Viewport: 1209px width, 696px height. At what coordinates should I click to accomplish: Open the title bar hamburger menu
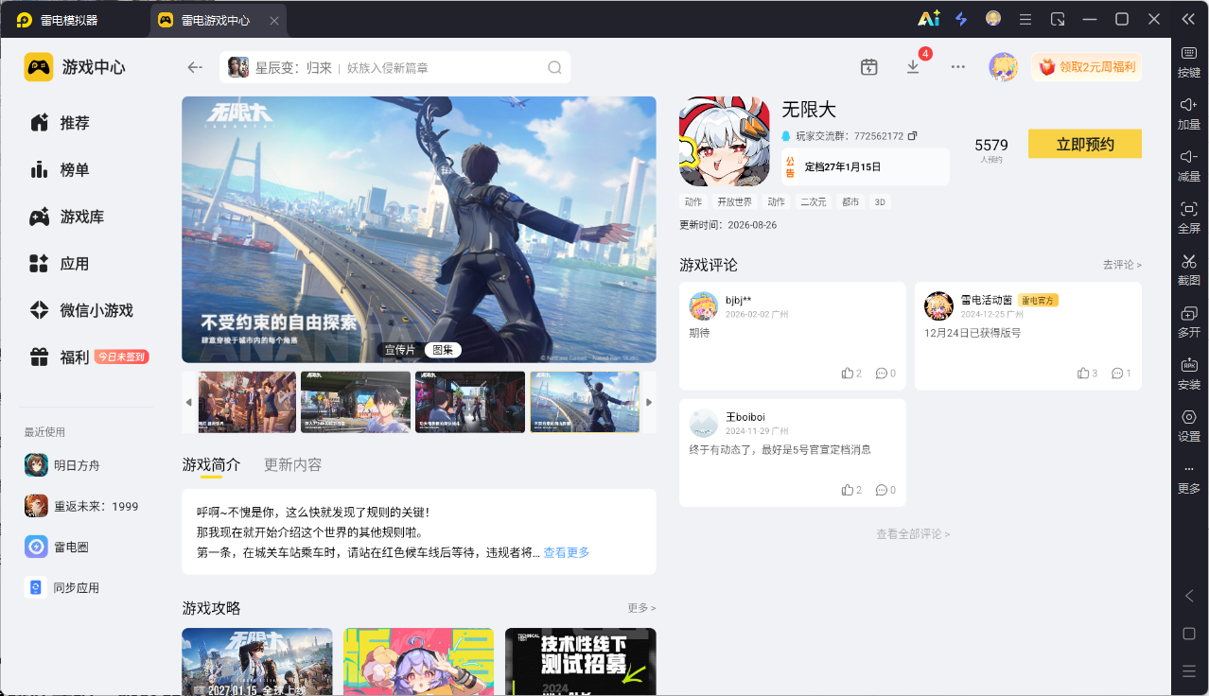(x=1025, y=19)
